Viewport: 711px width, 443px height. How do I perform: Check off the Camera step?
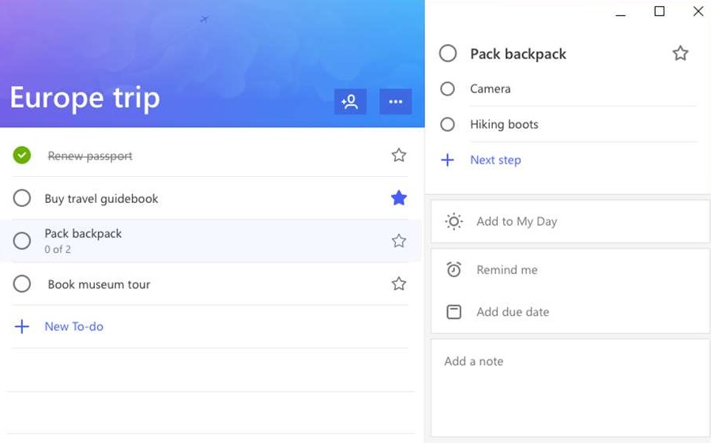(447, 89)
